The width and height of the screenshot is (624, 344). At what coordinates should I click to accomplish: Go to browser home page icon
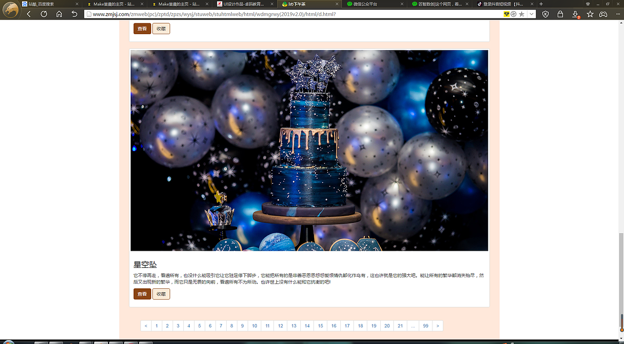click(x=59, y=14)
